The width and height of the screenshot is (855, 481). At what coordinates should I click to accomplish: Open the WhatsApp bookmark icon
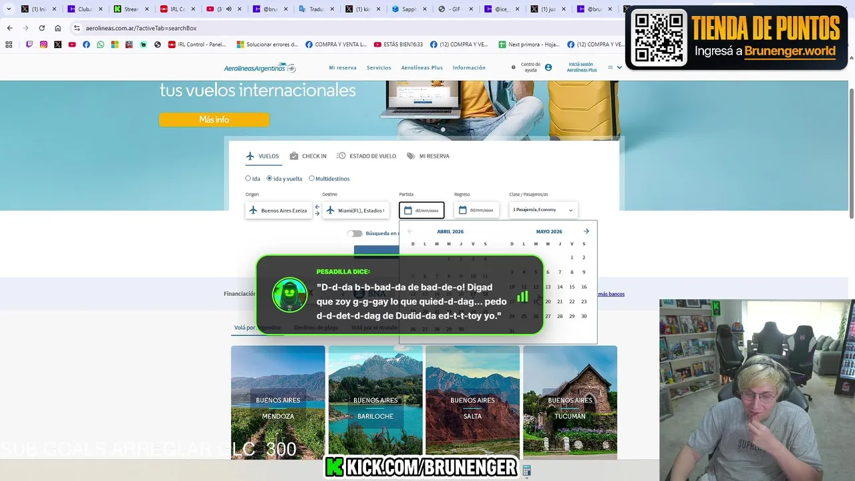click(101, 45)
